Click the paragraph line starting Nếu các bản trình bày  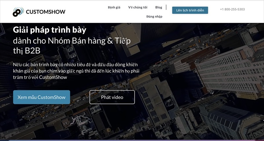tap(75, 64)
